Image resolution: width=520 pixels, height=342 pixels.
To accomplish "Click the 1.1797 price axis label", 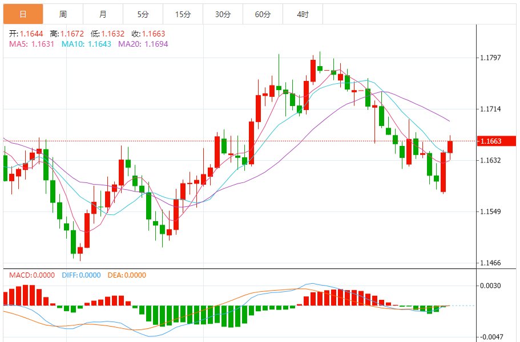I will pos(491,58).
